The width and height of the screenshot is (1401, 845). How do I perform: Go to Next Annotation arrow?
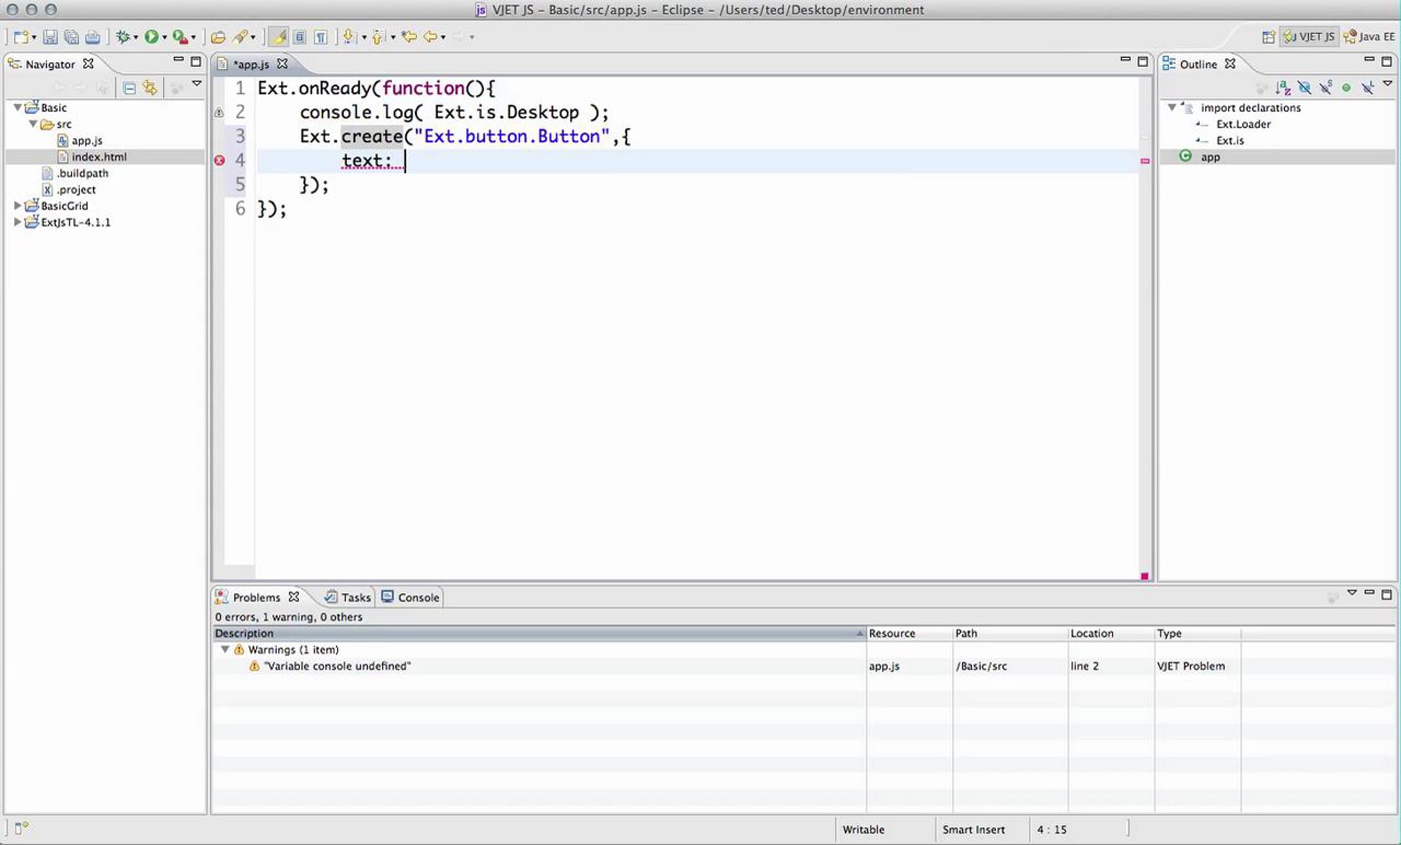[x=349, y=37]
